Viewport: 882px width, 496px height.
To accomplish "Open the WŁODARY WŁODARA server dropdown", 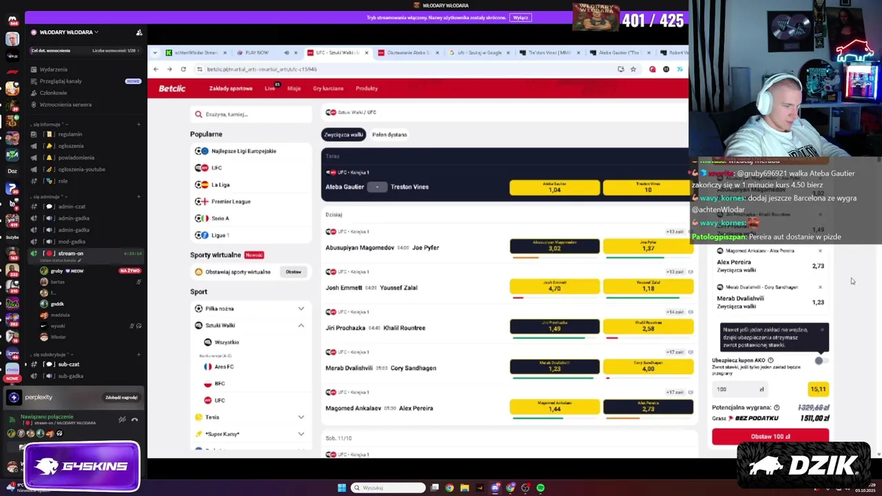I will point(69,32).
